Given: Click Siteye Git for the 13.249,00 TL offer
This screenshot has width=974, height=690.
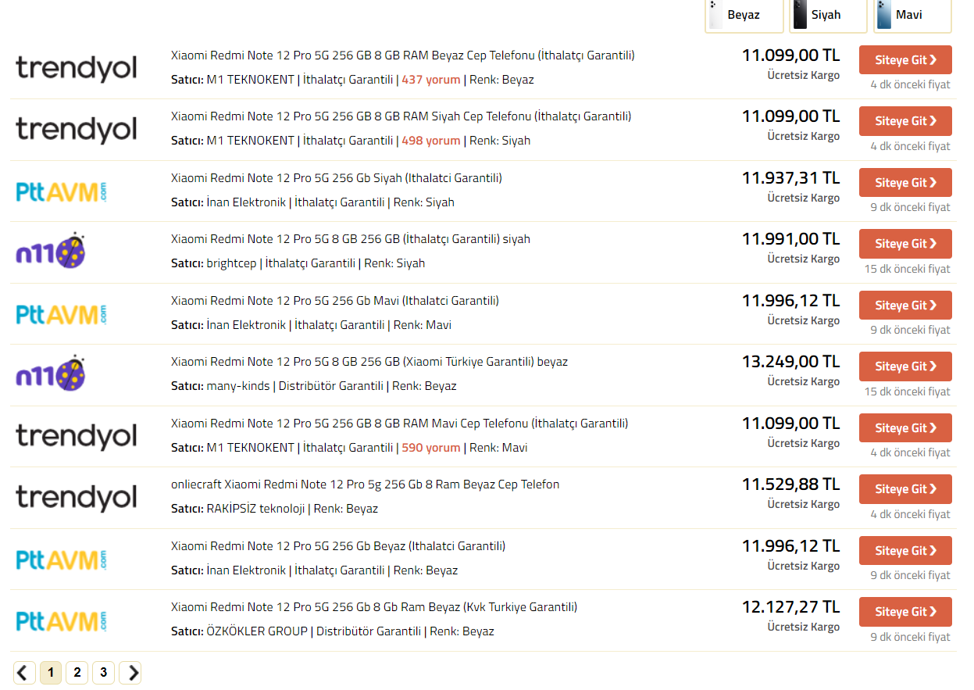Looking at the screenshot, I should tap(905, 366).
